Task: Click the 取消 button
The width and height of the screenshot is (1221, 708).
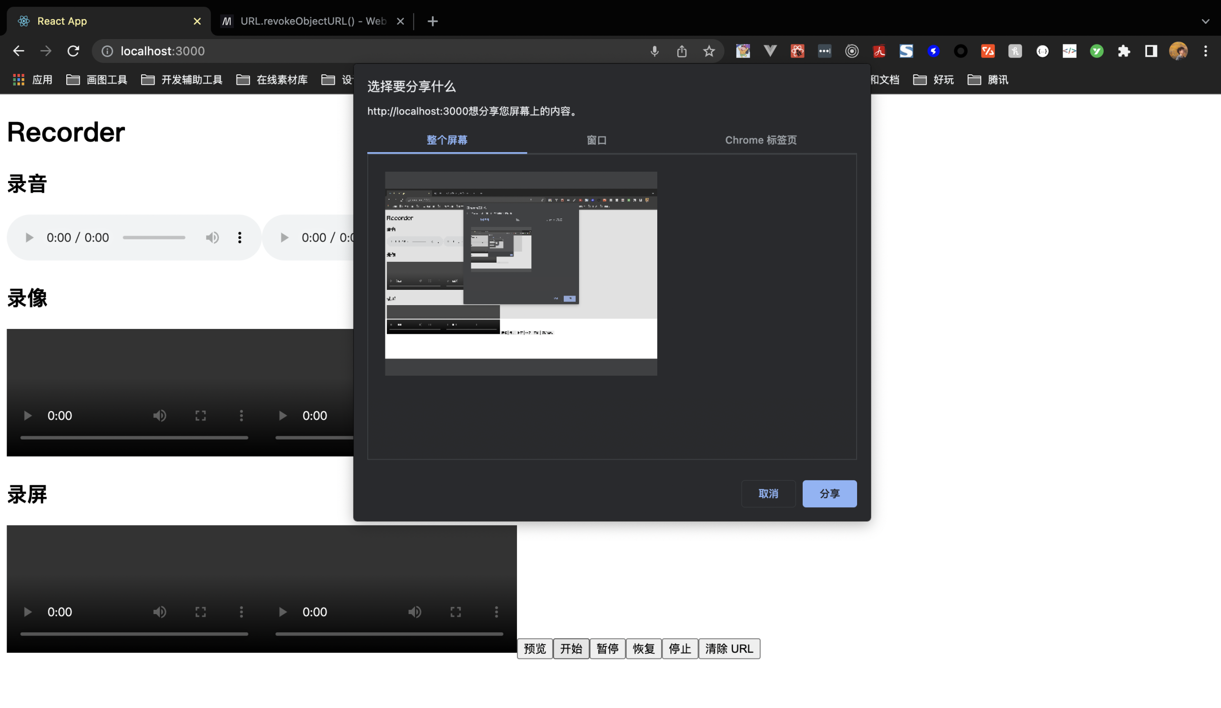Action: tap(768, 493)
